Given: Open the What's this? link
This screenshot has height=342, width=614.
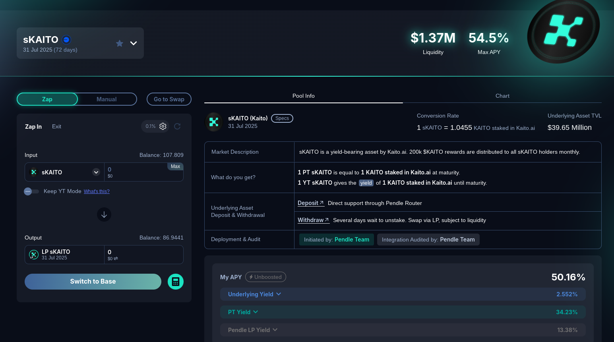Looking at the screenshot, I should tap(97, 191).
